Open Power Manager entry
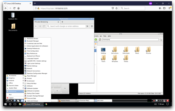This screenshot has width=175, height=111. (37, 76)
